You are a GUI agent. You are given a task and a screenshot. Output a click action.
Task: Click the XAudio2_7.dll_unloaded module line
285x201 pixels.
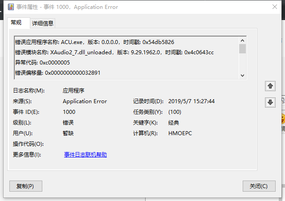(x=114, y=52)
